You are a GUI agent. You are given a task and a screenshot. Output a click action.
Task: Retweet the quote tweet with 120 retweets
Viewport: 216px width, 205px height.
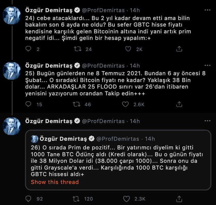pyautogui.click(x=78, y=199)
